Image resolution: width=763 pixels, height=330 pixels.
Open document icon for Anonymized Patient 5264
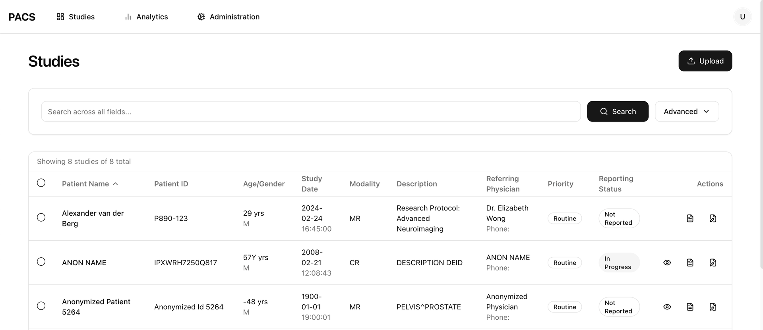tap(690, 307)
